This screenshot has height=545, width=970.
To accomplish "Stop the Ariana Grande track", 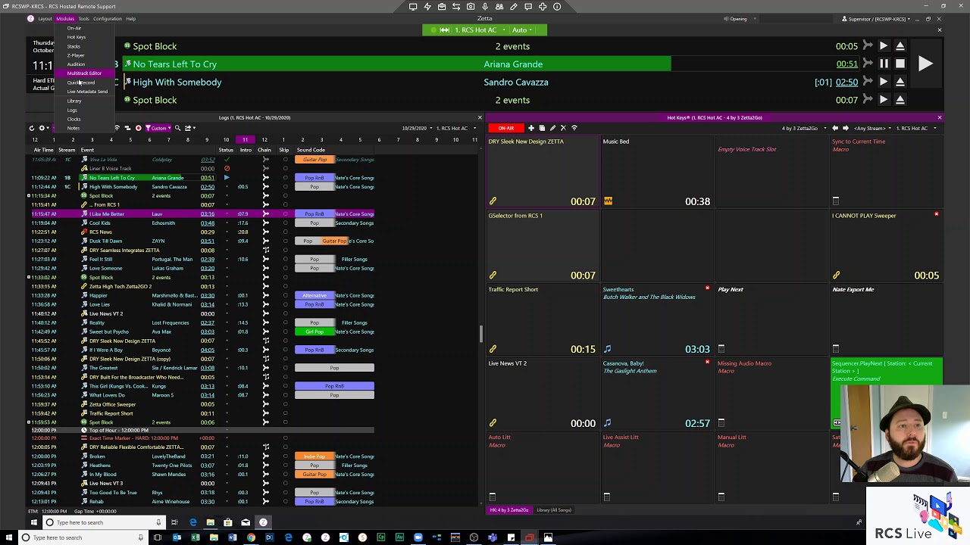I will point(900,64).
